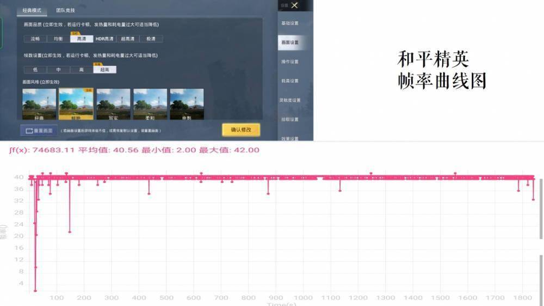Viewport: 544px width, 306px height.
Task: Choose the 经典 style thumbnail
Action: (39, 104)
